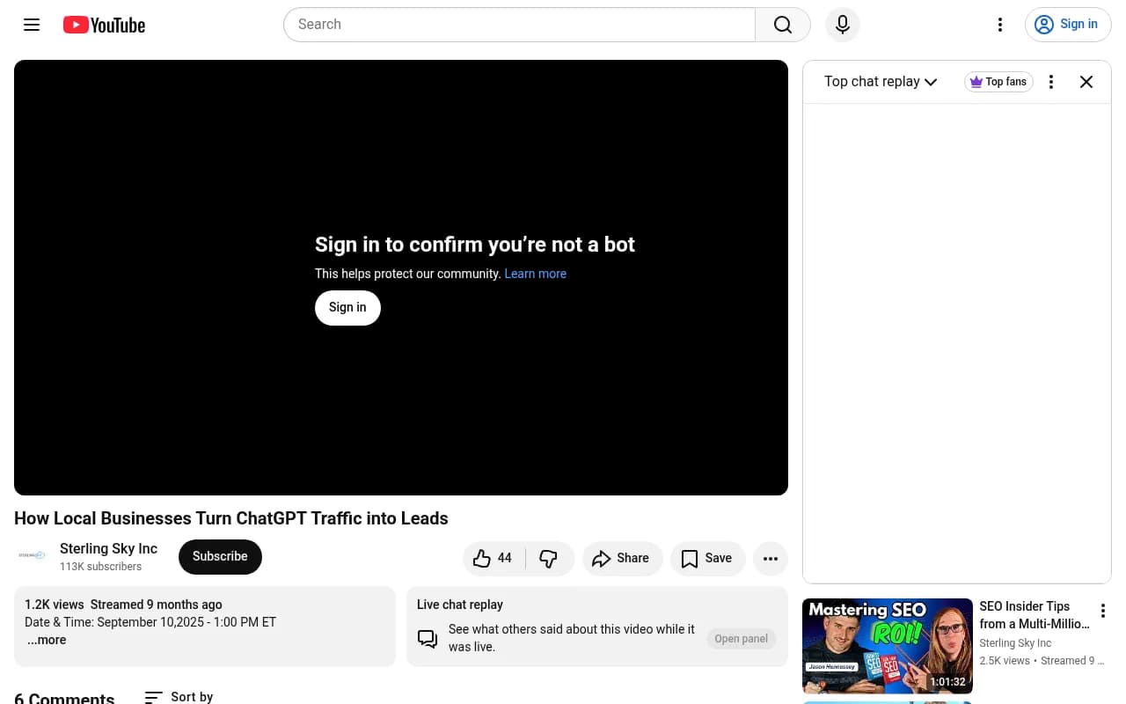
Task: Click the Open panel button
Action: (x=741, y=639)
